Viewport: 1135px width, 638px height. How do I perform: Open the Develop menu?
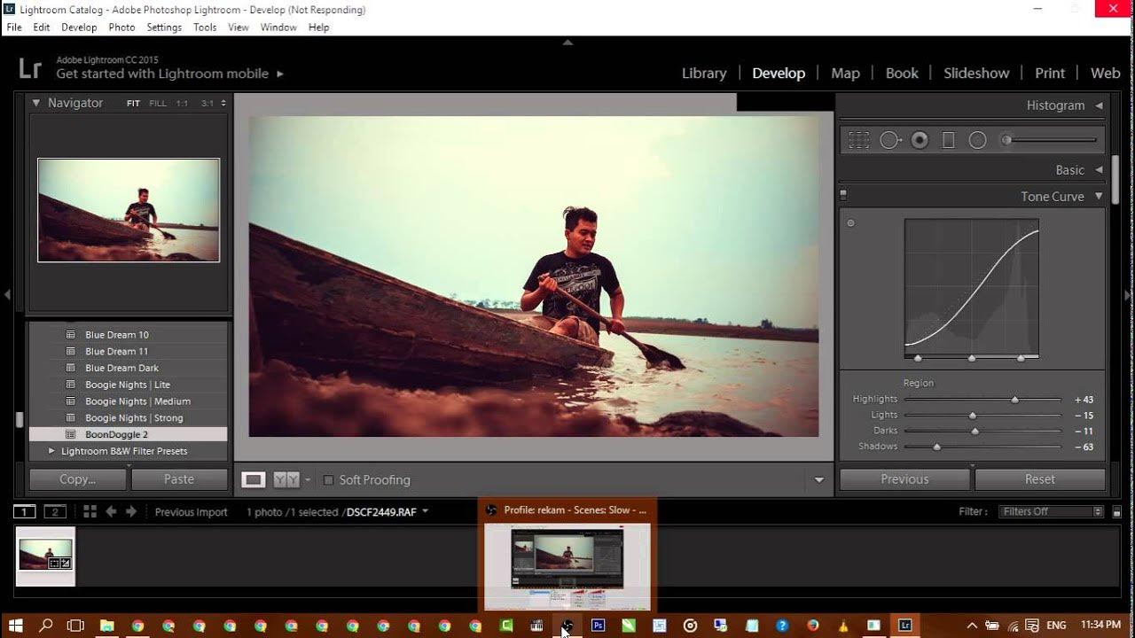(79, 27)
